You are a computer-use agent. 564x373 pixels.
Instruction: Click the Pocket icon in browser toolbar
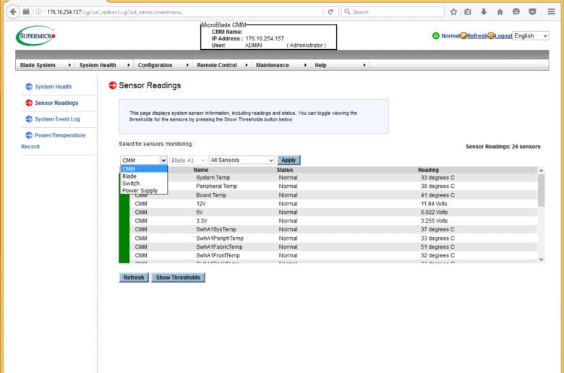pos(532,12)
